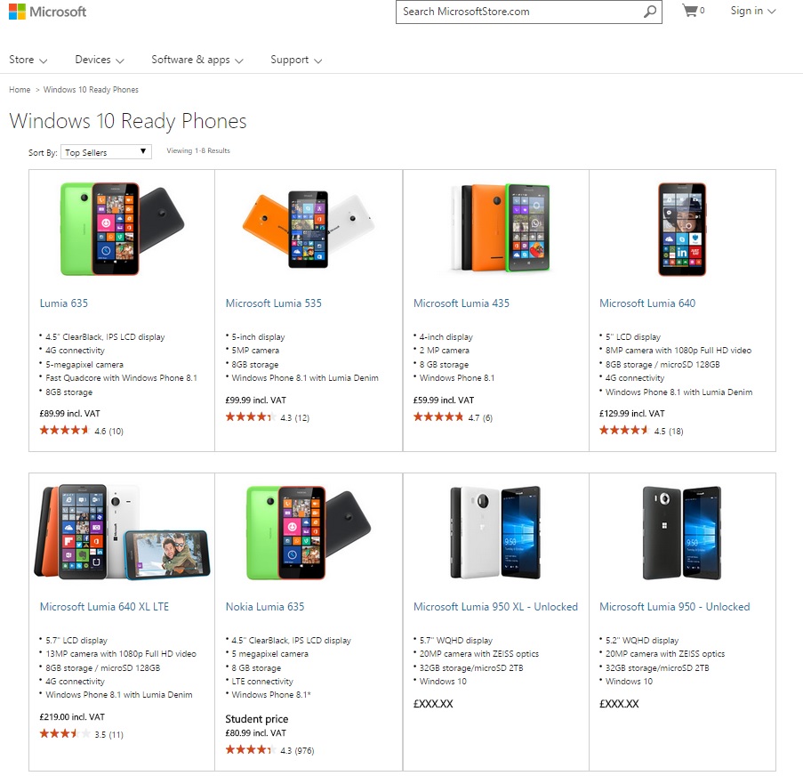The image size is (803, 784).
Task: Open the Sort By Top Sellers dropdown
Action: coord(106,152)
